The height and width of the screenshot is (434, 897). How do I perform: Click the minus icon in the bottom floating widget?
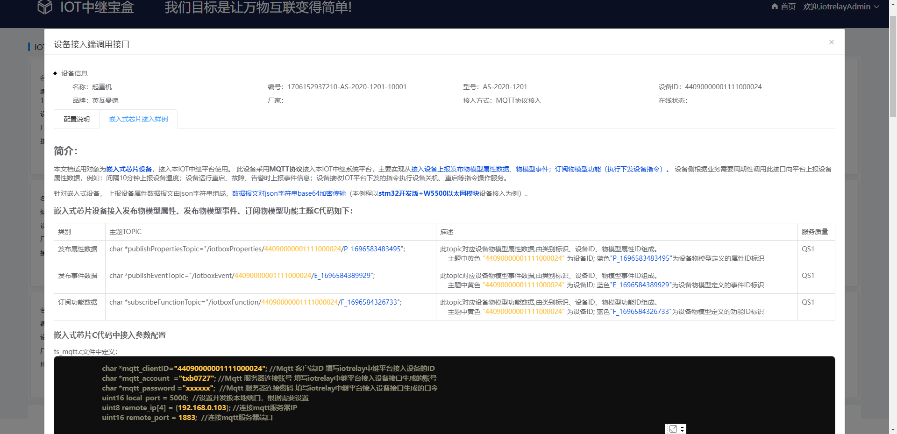click(x=682, y=427)
